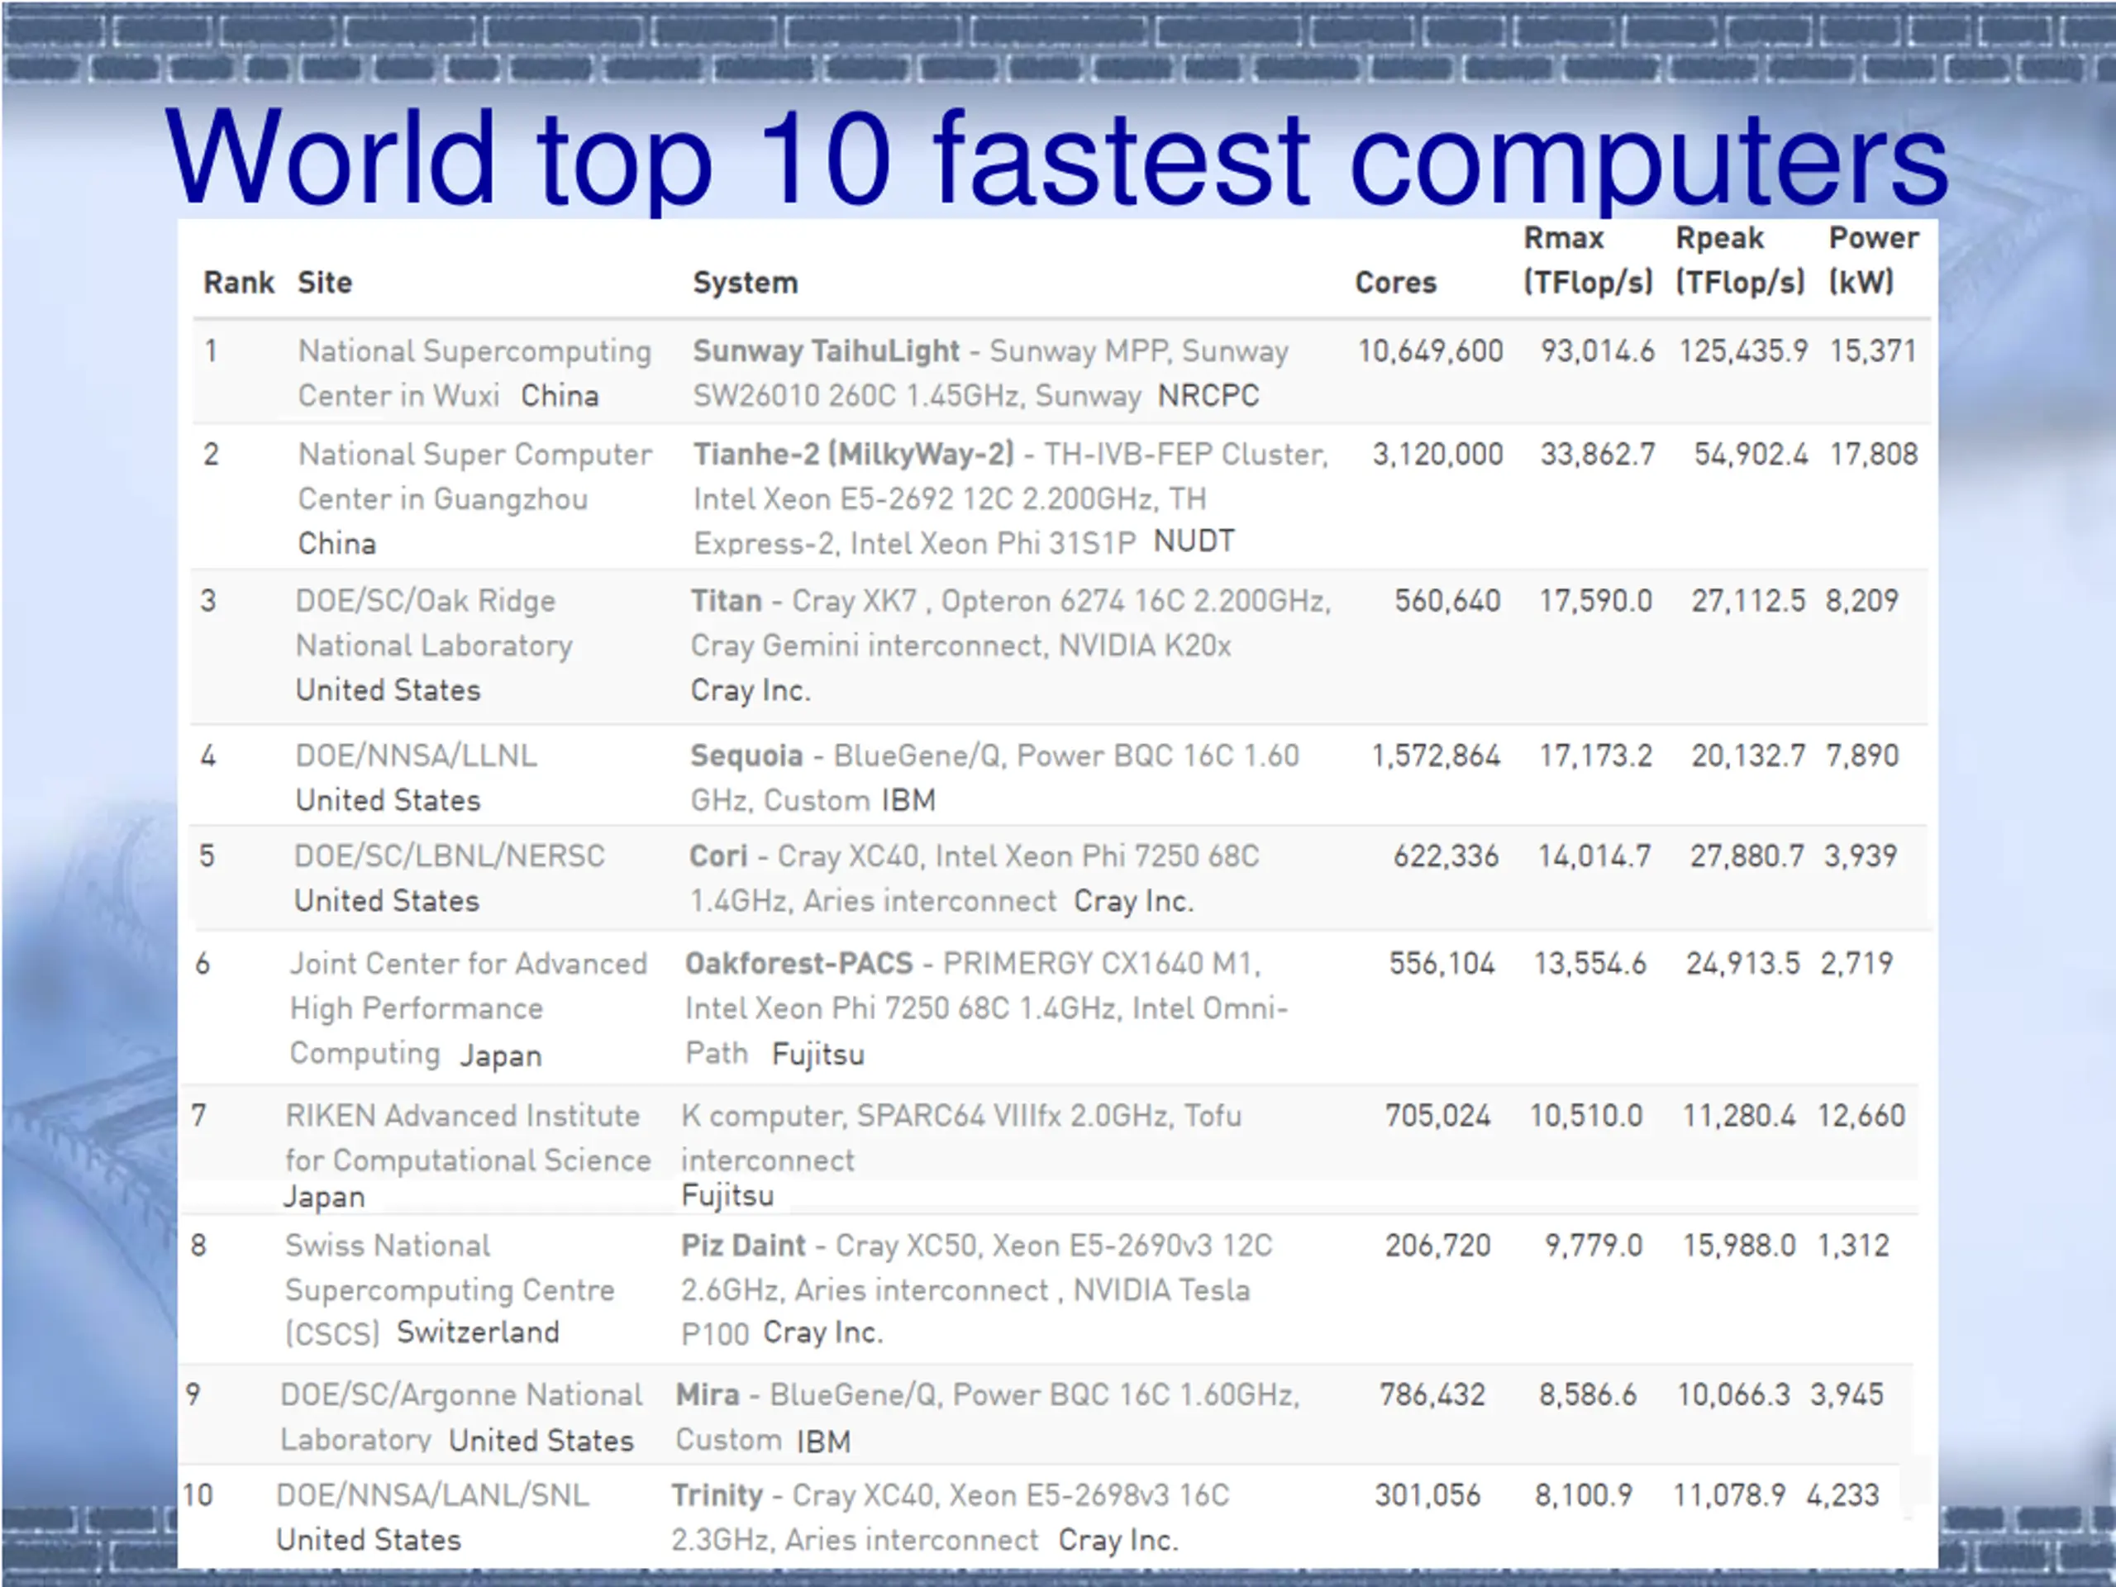Click site 'DOE/NNSA/LLNL'
Viewport: 2116px width, 1587px height.
tap(416, 755)
